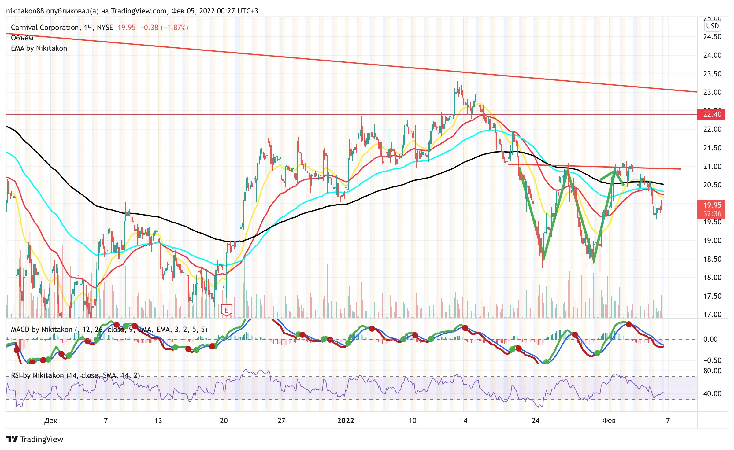Click the USD currency label

tap(712, 26)
